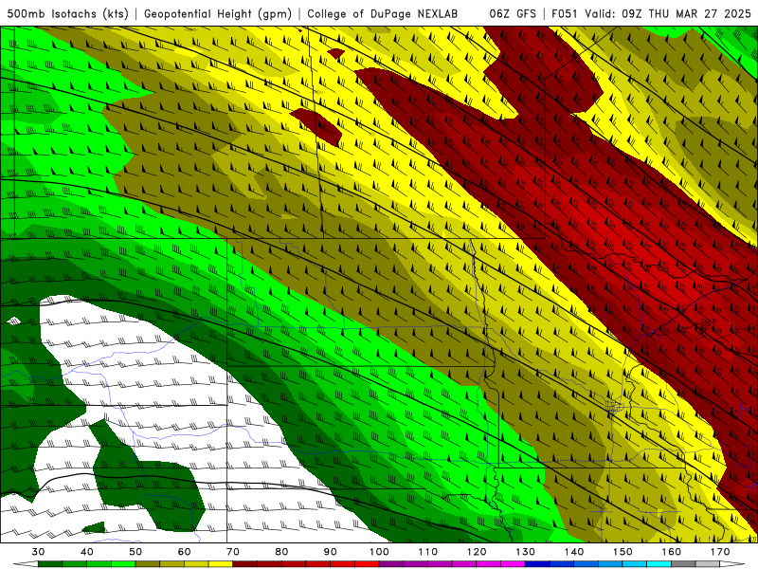
Task: Click the '120' value on the color scale
Action: tap(477, 552)
